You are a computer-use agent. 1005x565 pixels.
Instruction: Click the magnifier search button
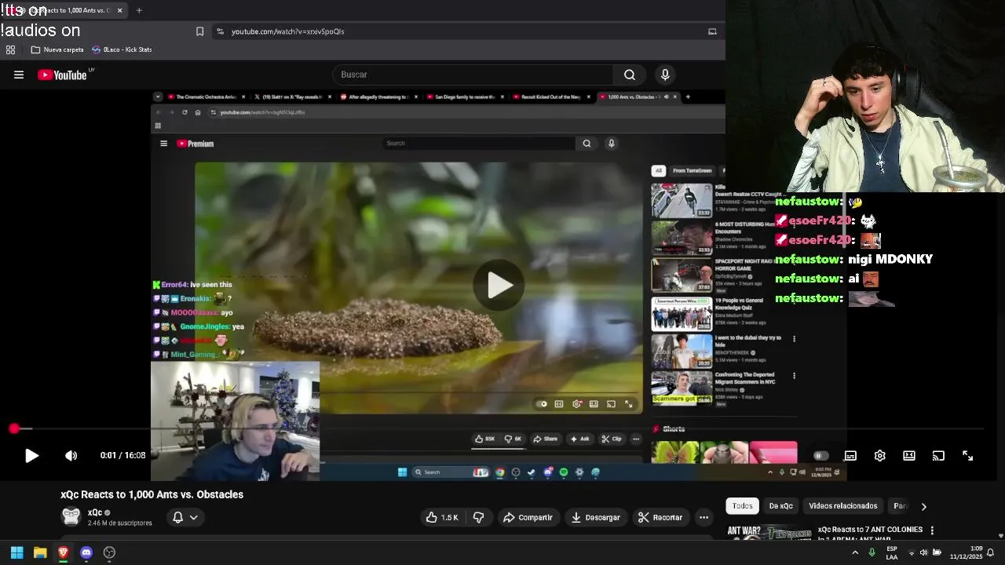click(x=630, y=75)
